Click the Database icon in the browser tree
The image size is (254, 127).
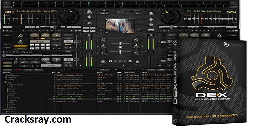point(6,77)
